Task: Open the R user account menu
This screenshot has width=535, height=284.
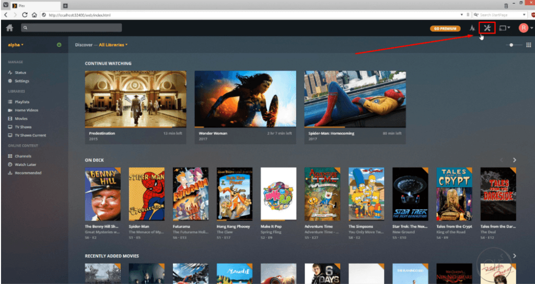Action: point(526,28)
